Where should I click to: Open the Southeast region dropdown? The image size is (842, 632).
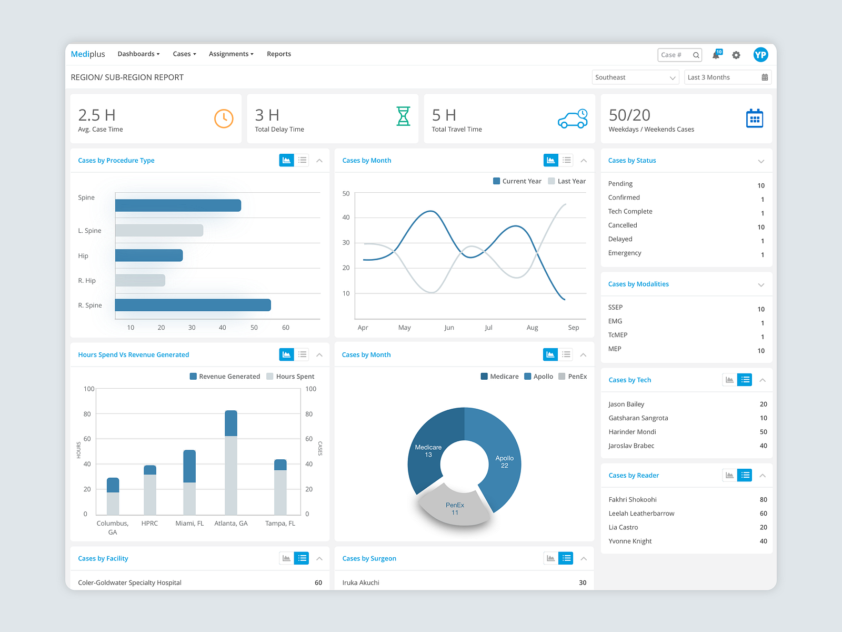(635, 77)
